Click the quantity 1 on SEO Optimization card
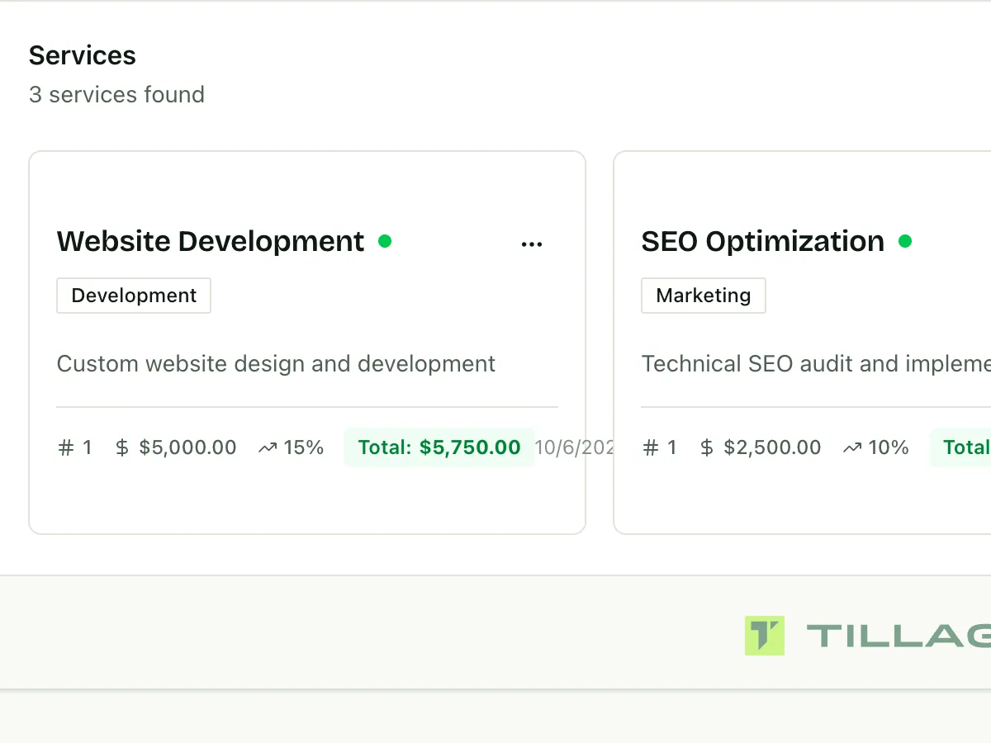The height and width of the screenshot is (743, 991). pos(671,448)
